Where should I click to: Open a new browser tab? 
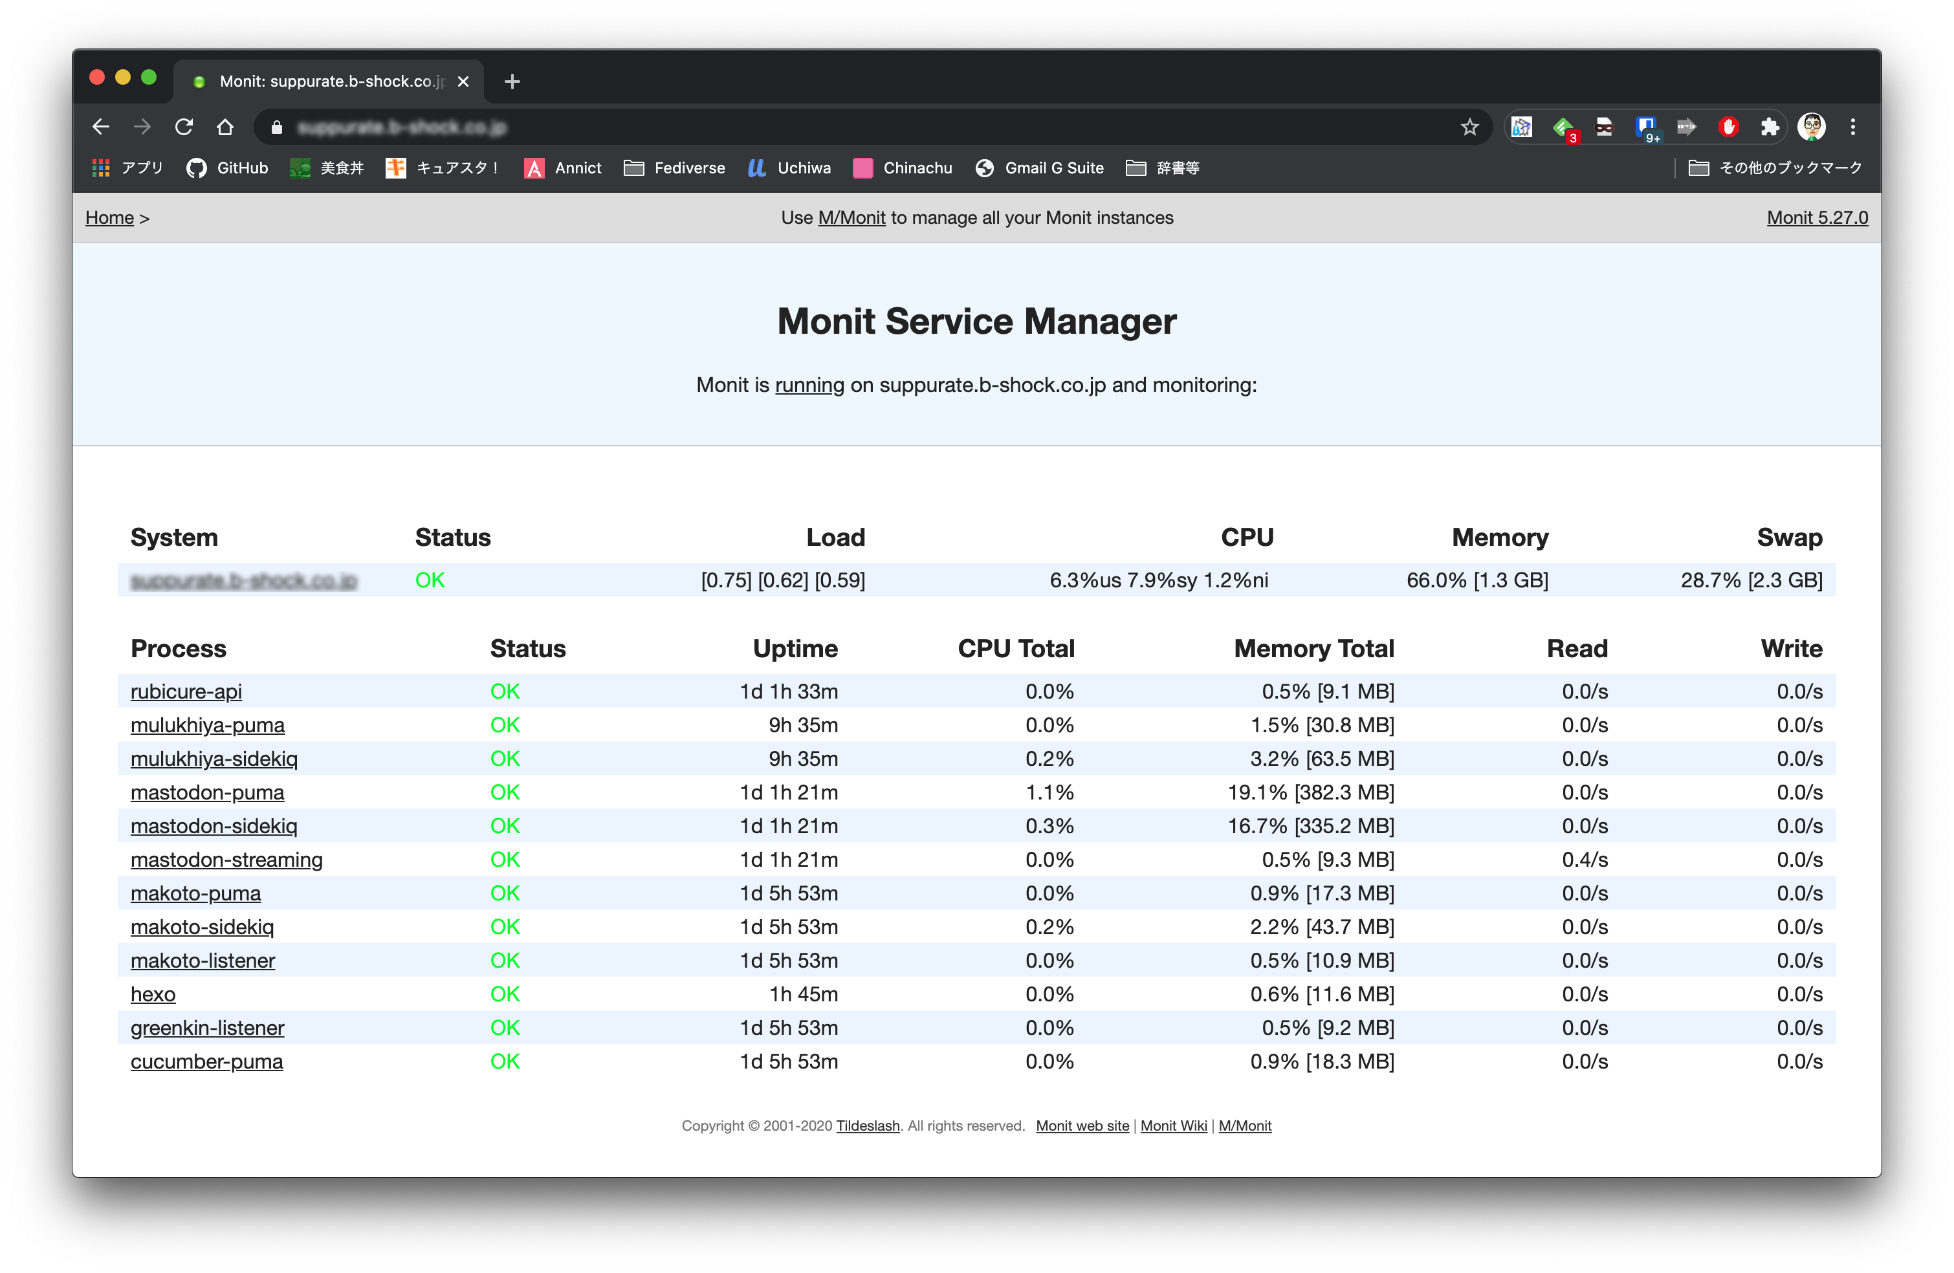[x=512, y=82]
